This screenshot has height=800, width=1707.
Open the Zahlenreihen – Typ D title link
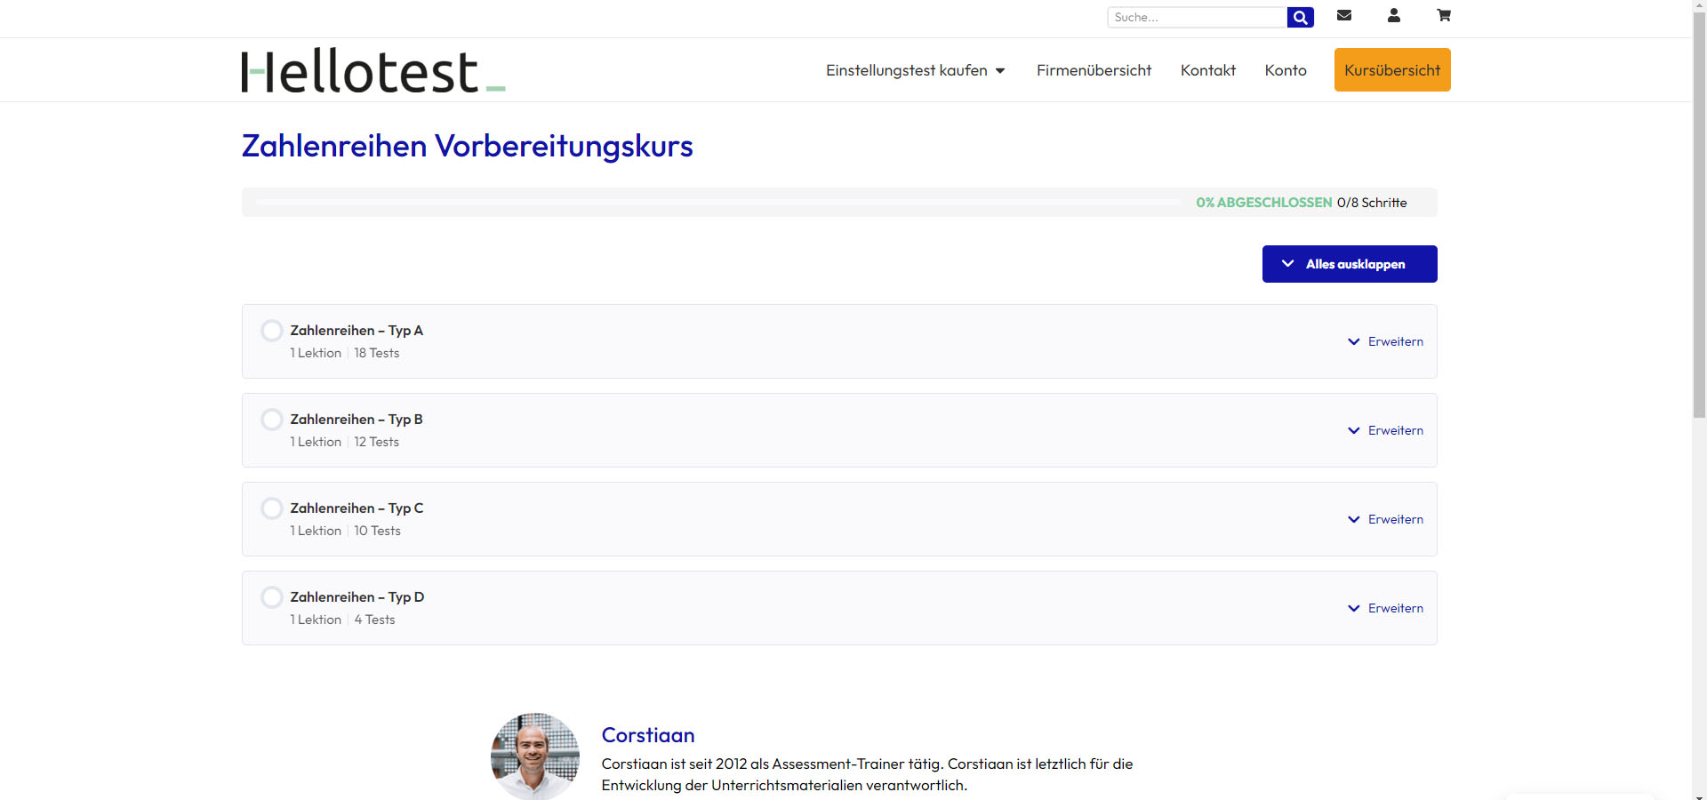coord(357,597)
